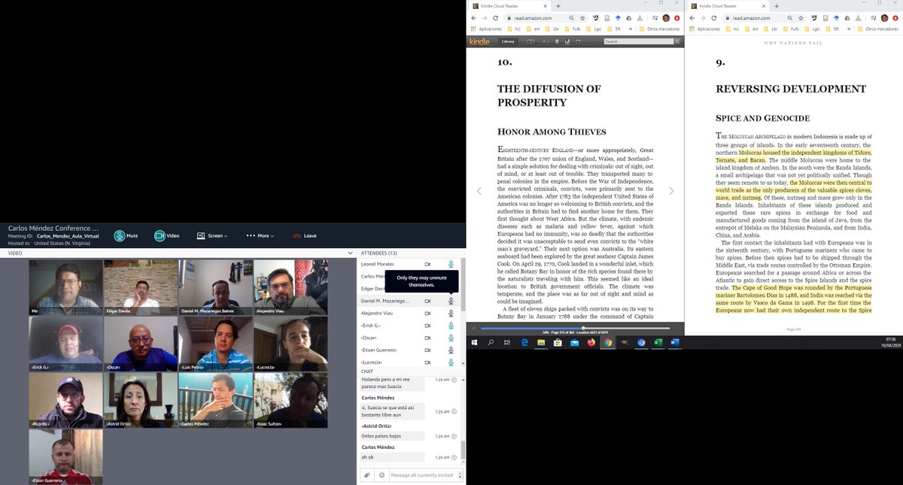Mute microphone in the conference toolbar
The height and width of the screenshot is (485, 903).
pos(126,235)
